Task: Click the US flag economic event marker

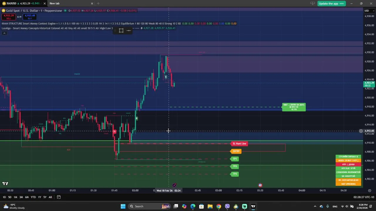Action: point(260,185)
